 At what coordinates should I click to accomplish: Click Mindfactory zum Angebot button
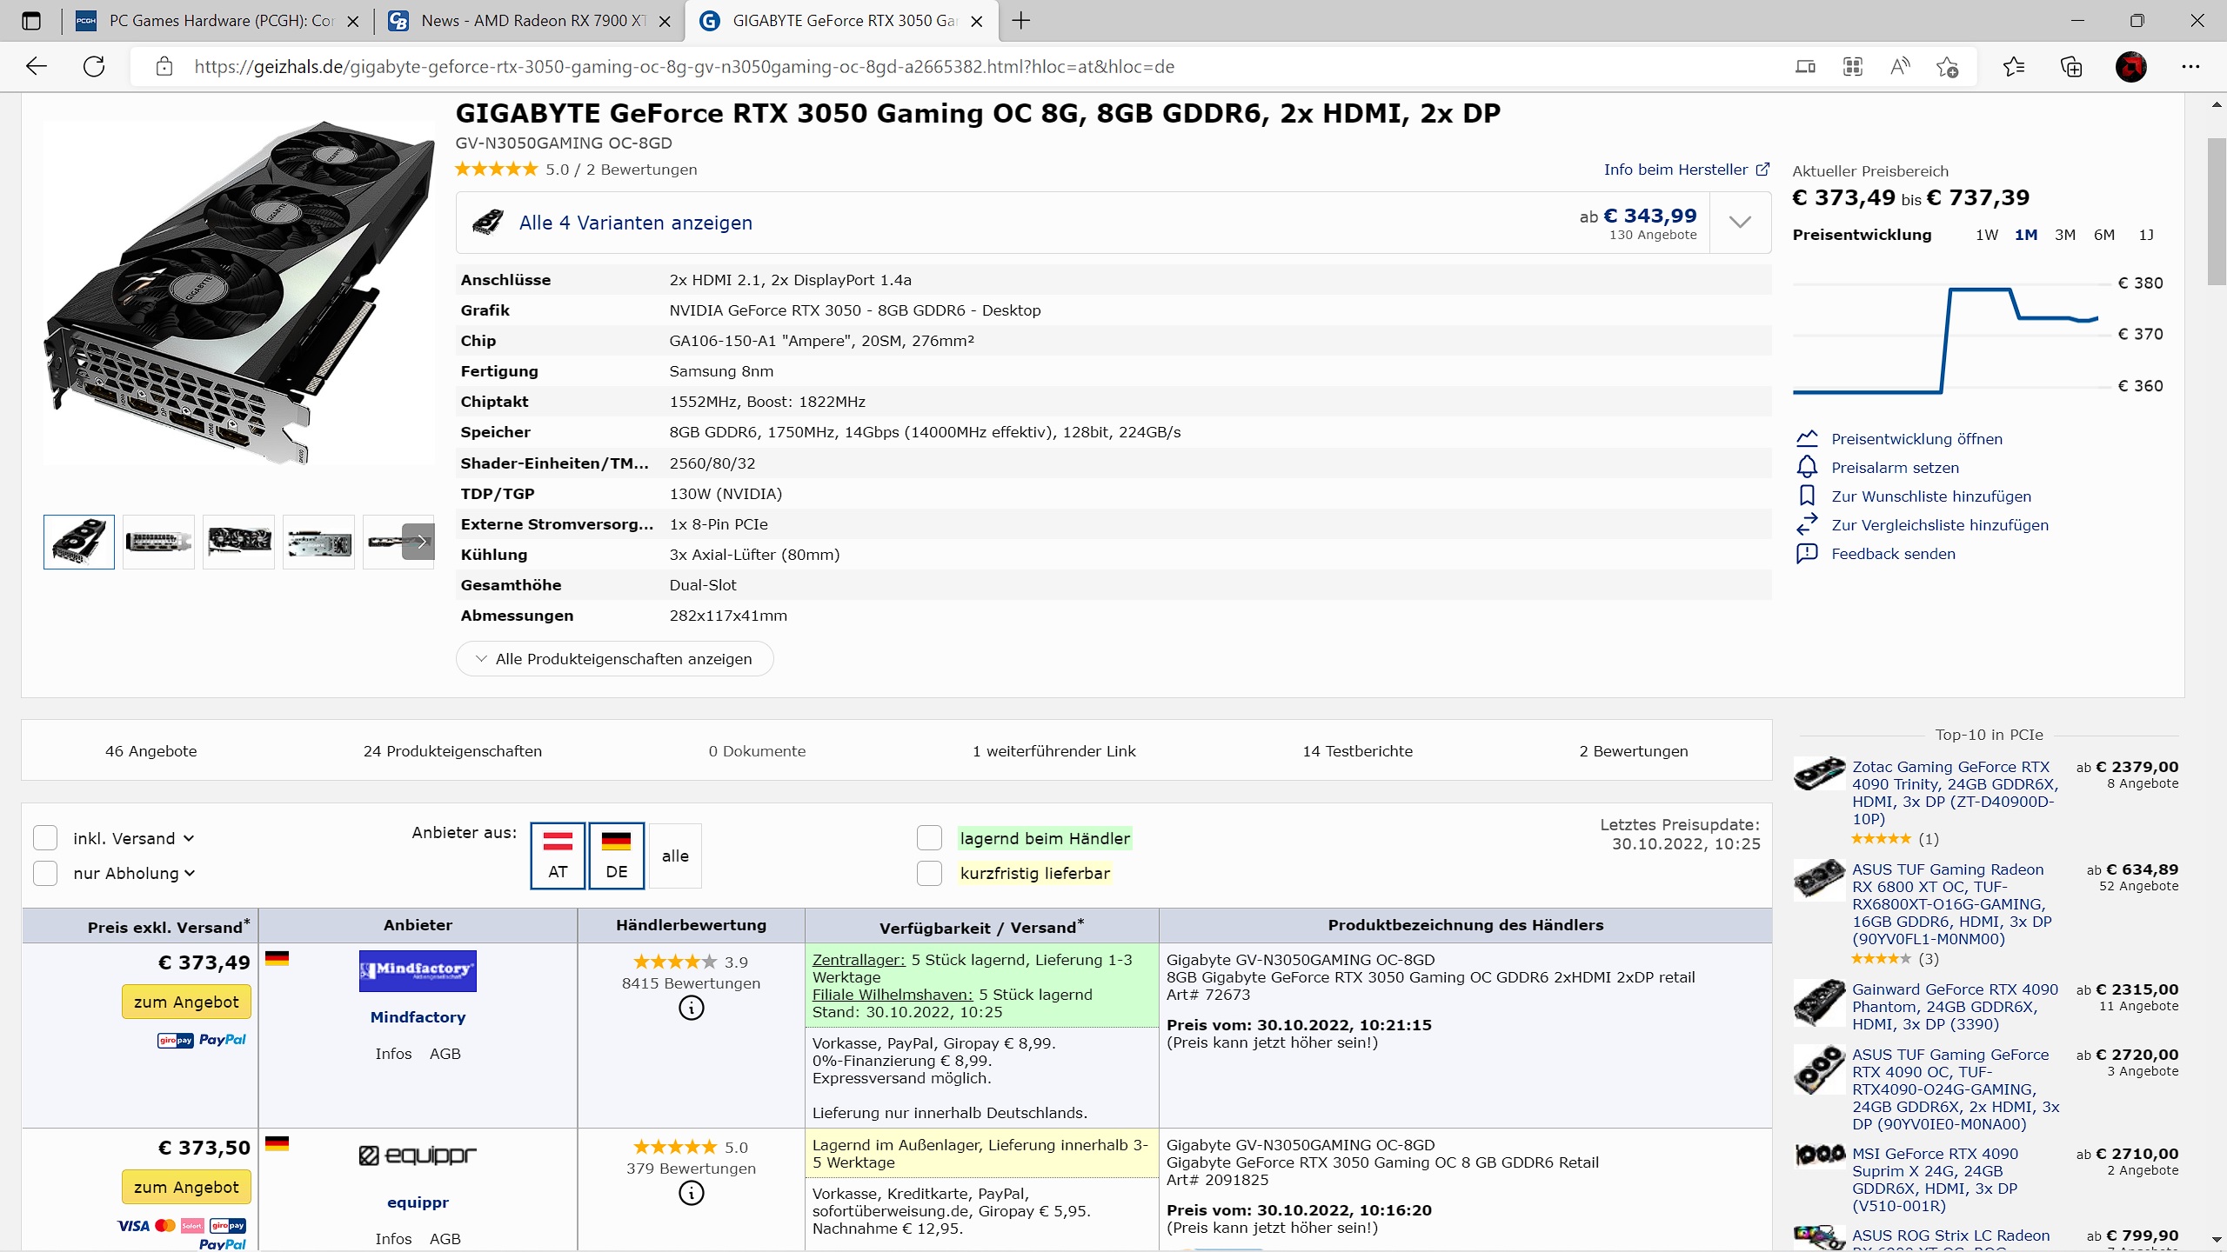pos(186,1002)
